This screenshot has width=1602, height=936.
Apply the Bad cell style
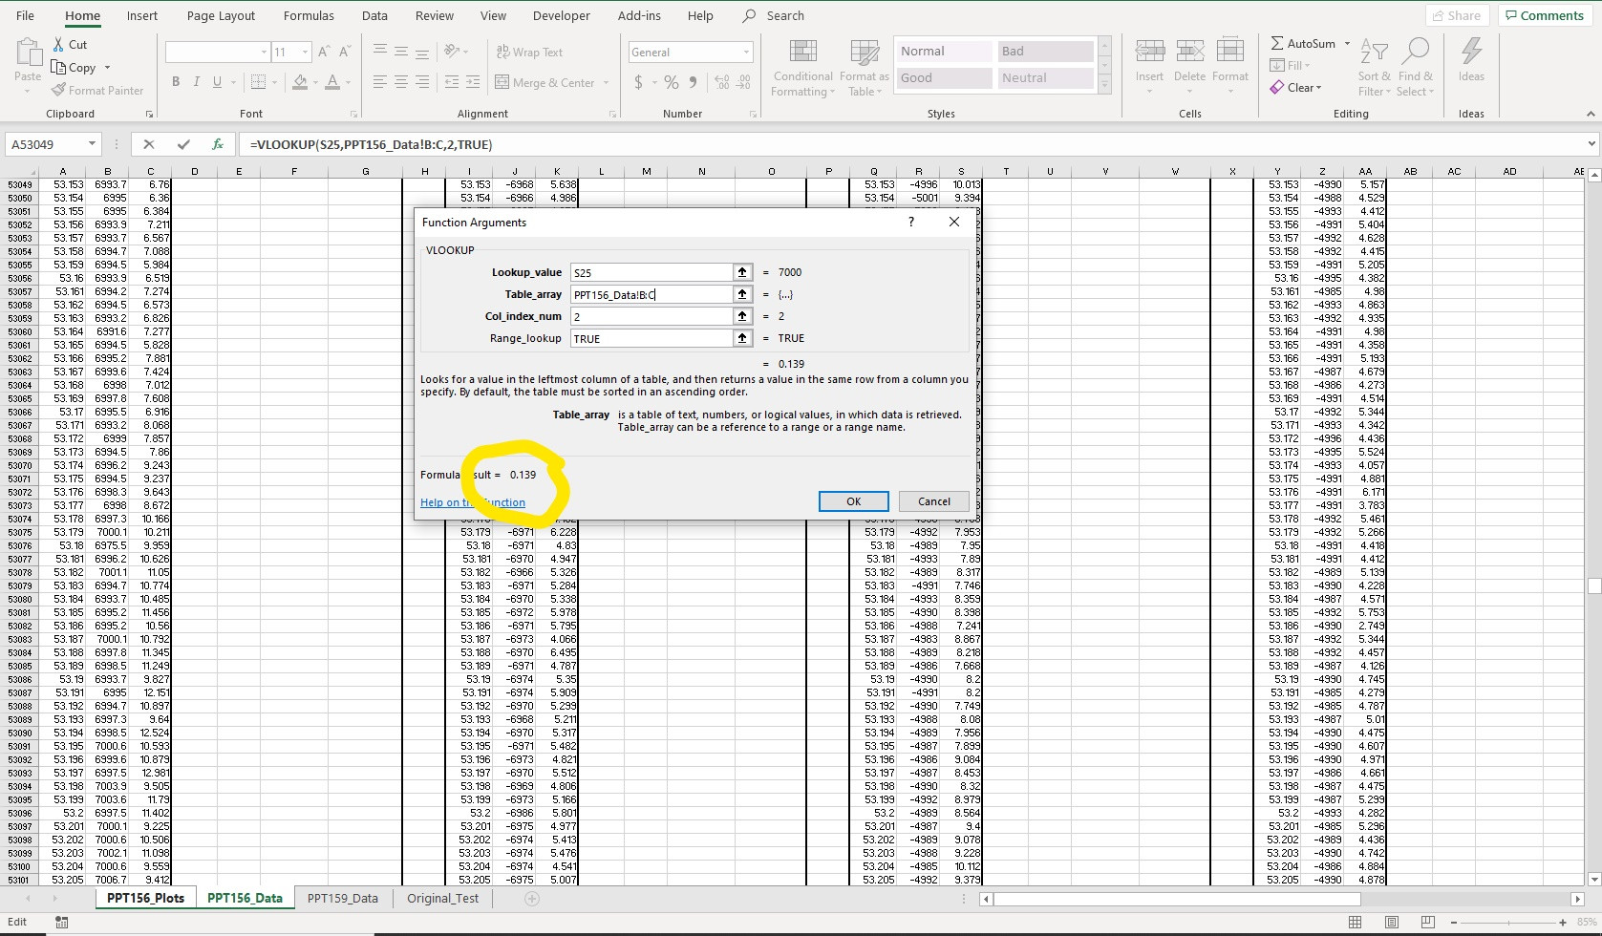(x=1045, y=52)
